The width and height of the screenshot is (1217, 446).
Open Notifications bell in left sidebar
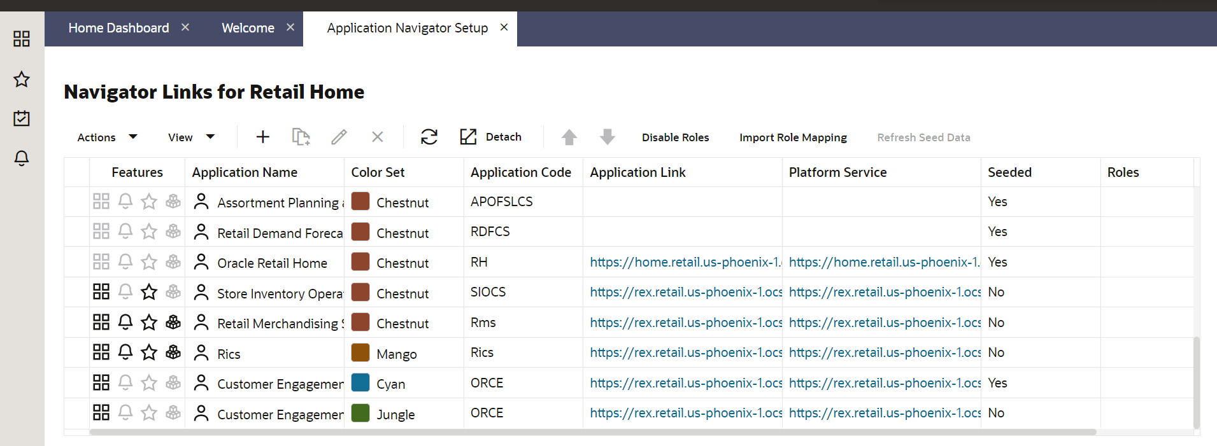22,158
